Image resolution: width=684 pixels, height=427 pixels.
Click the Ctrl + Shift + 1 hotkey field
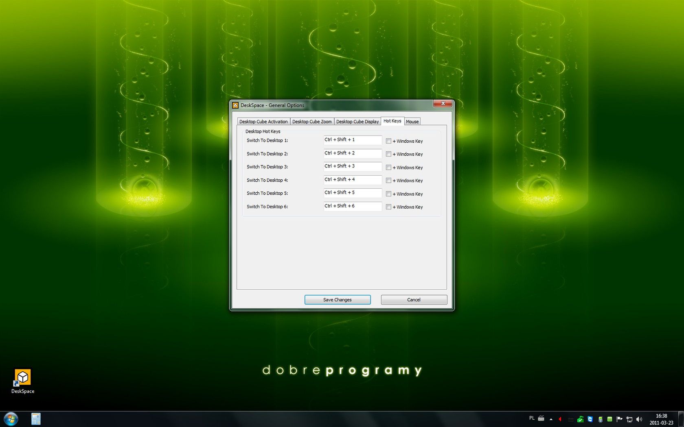point(353,140)
